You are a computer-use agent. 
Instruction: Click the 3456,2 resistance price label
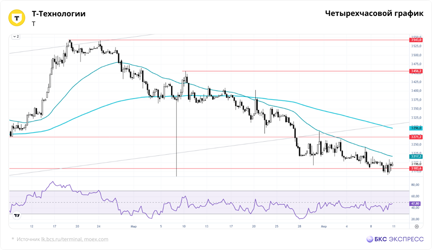[416, 71]
